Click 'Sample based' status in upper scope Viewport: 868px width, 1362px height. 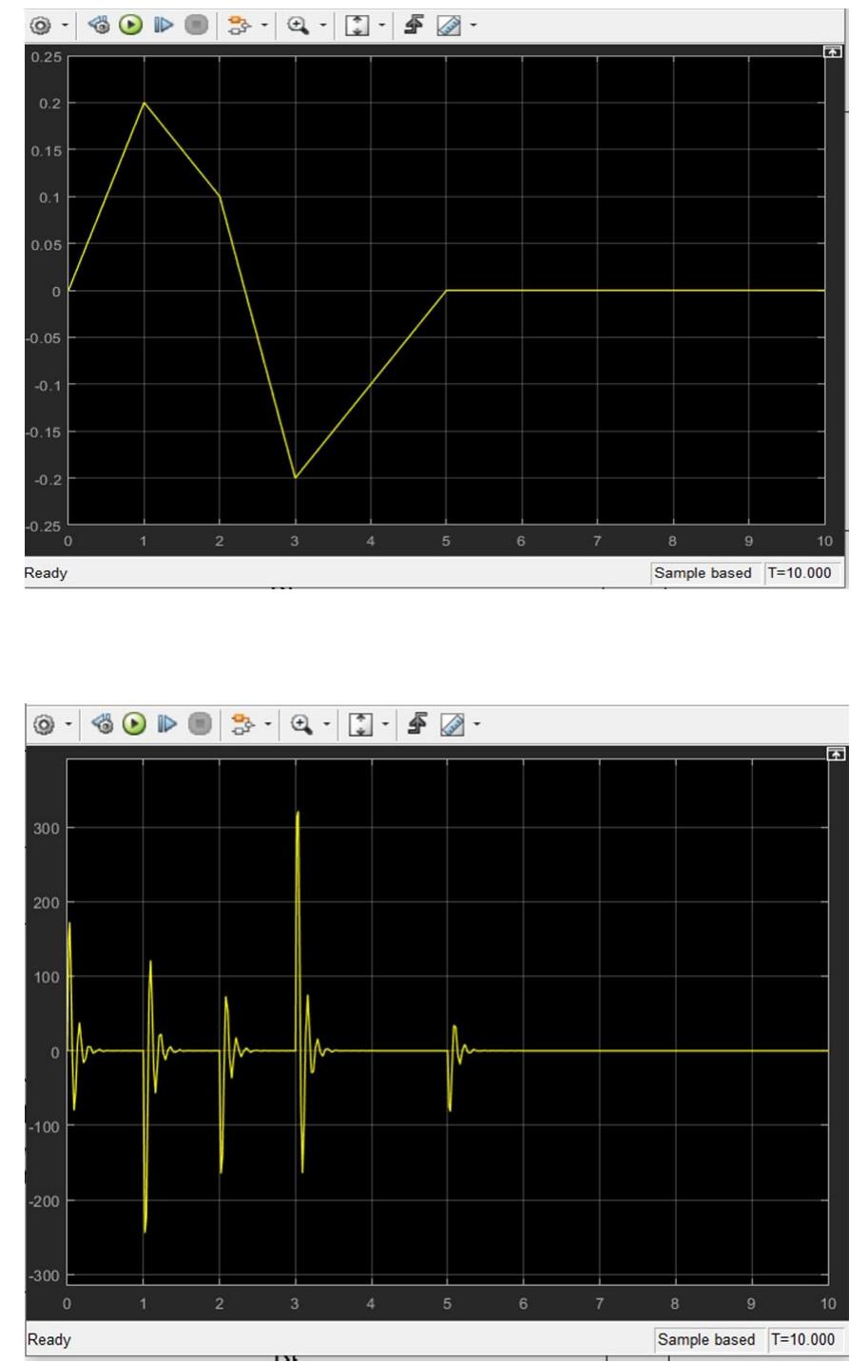pos(703,572)
